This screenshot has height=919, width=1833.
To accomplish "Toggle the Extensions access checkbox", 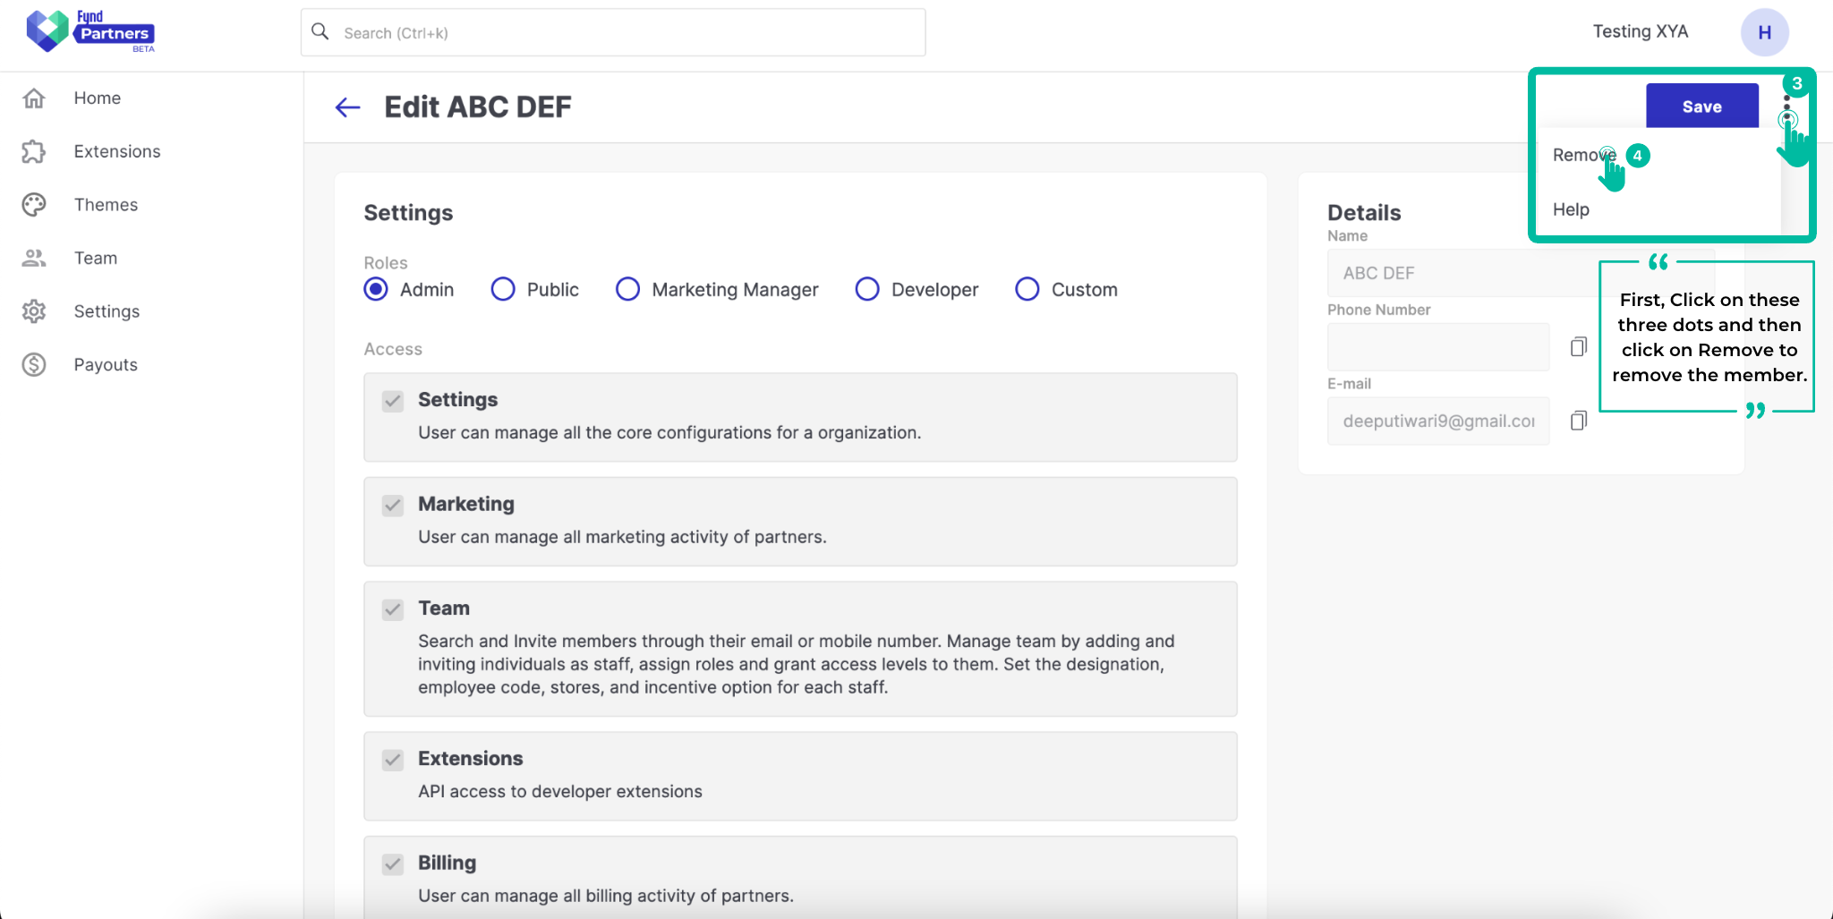I will [393, 761].
